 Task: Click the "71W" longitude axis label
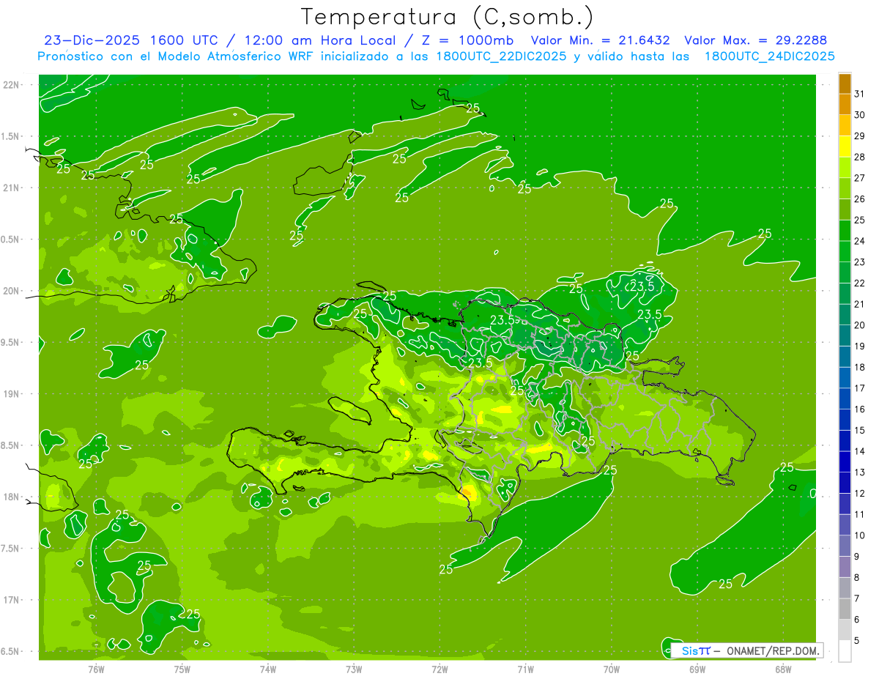coord(525,668)
